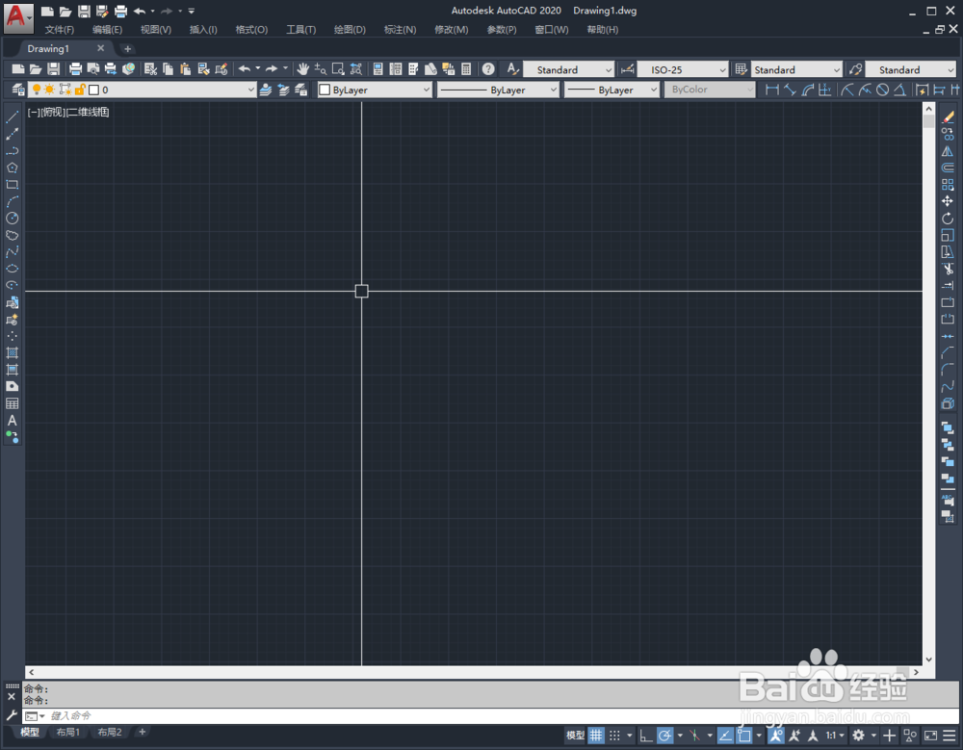Click the ByLayer color swatch box

pos(325,90)
